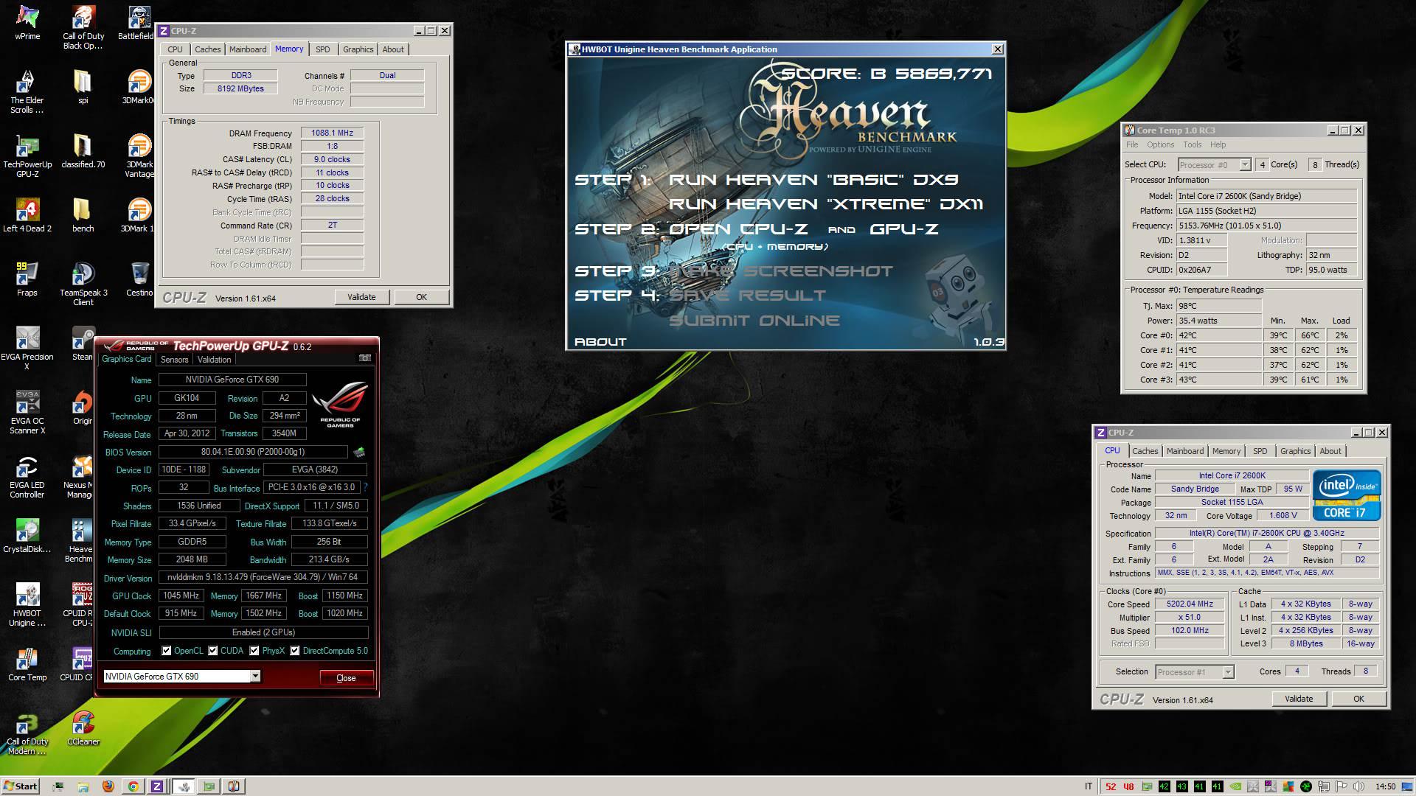The image size is (1416, 796).
Task: Open TeamSpeak 3 Client shortcut
Action: (x=83, y=284)
